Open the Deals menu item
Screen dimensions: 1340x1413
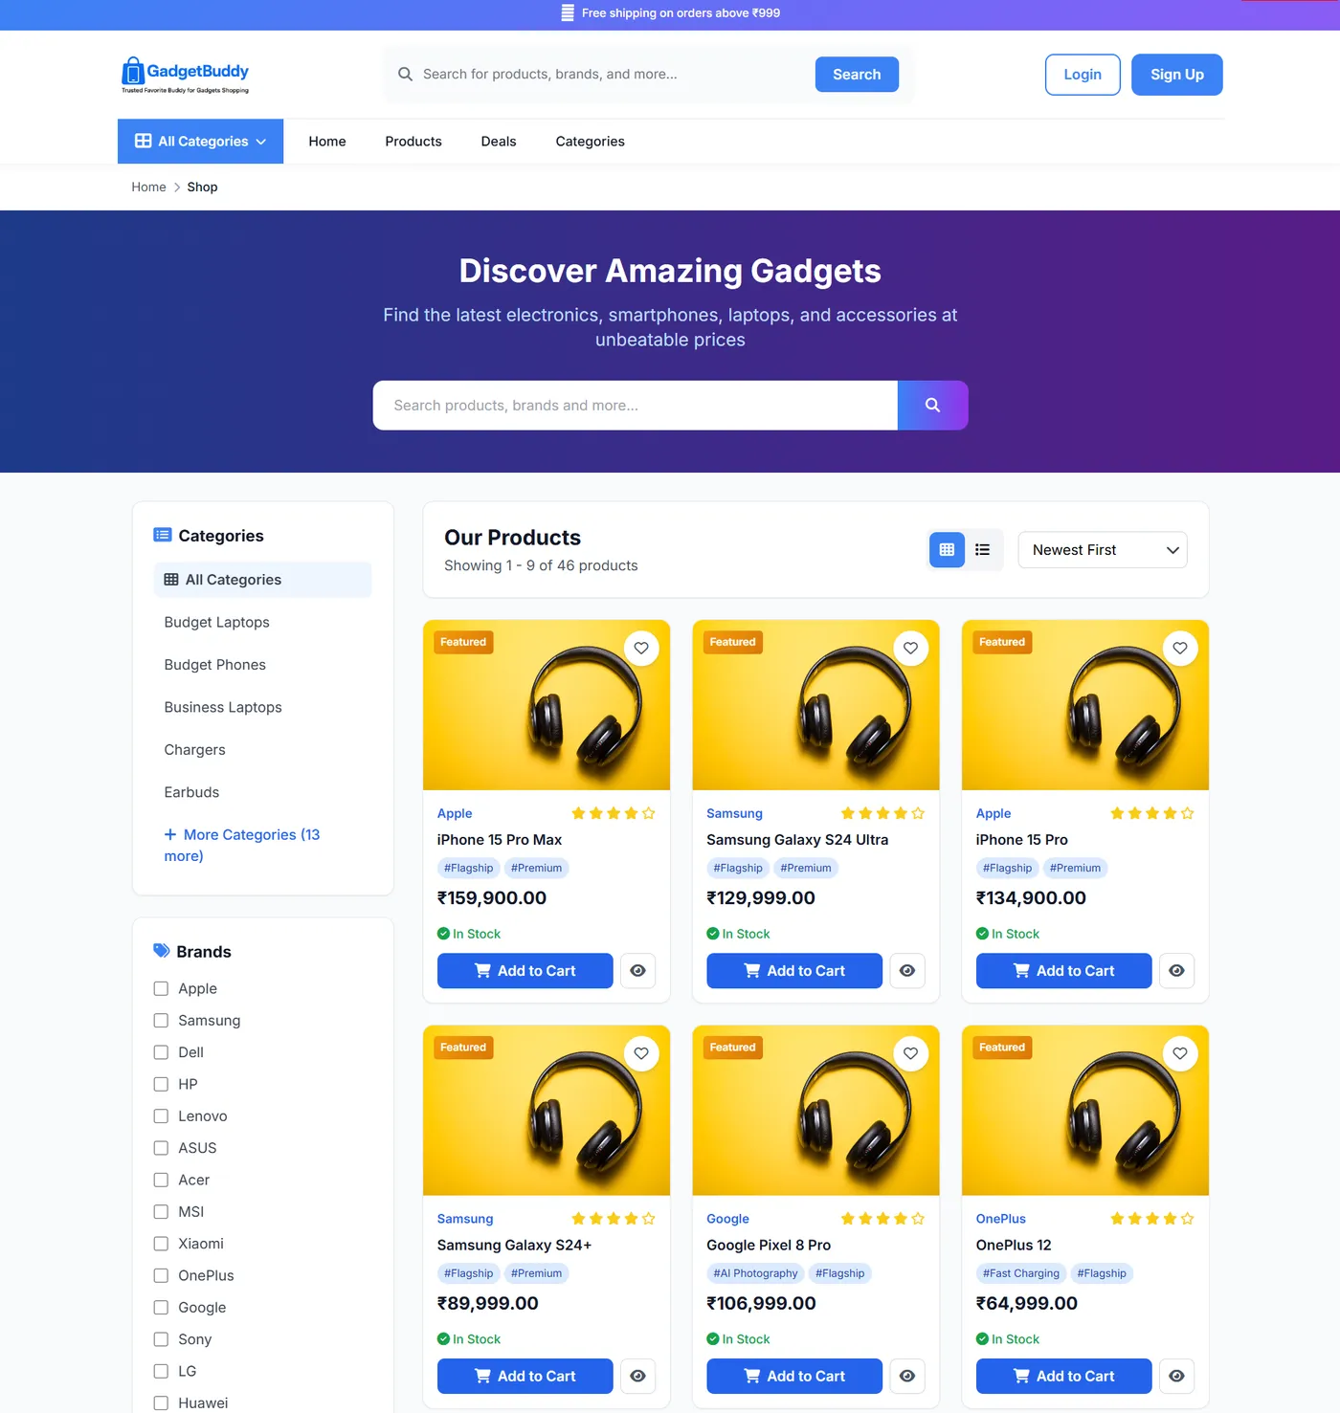[499, 142]
